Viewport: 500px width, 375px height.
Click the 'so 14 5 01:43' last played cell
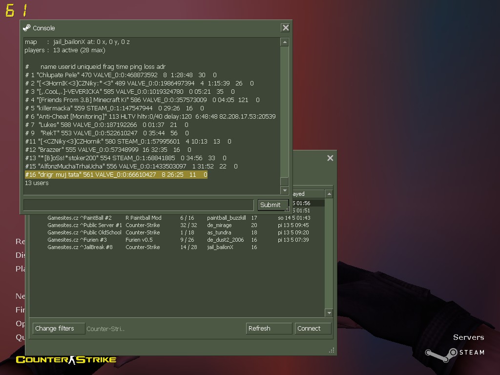(x=294, y=218)
